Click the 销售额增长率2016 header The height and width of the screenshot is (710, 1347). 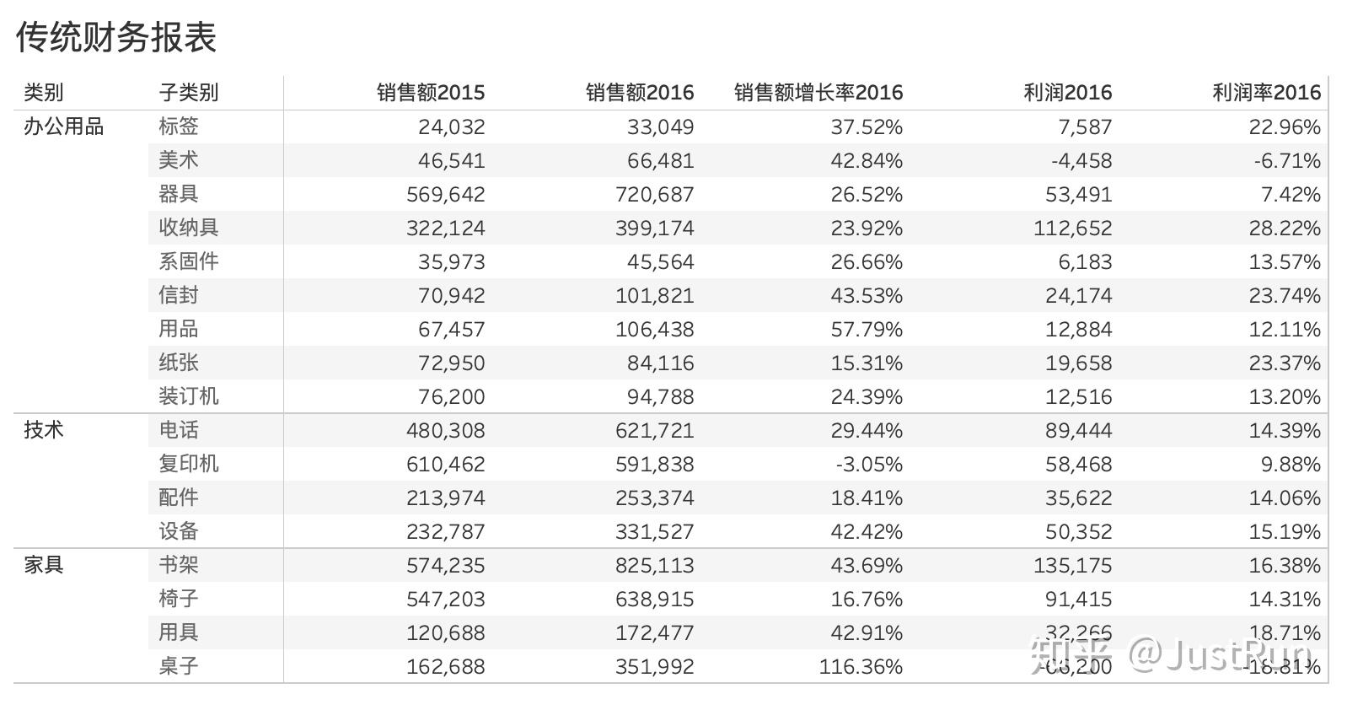tap(818, 93)
